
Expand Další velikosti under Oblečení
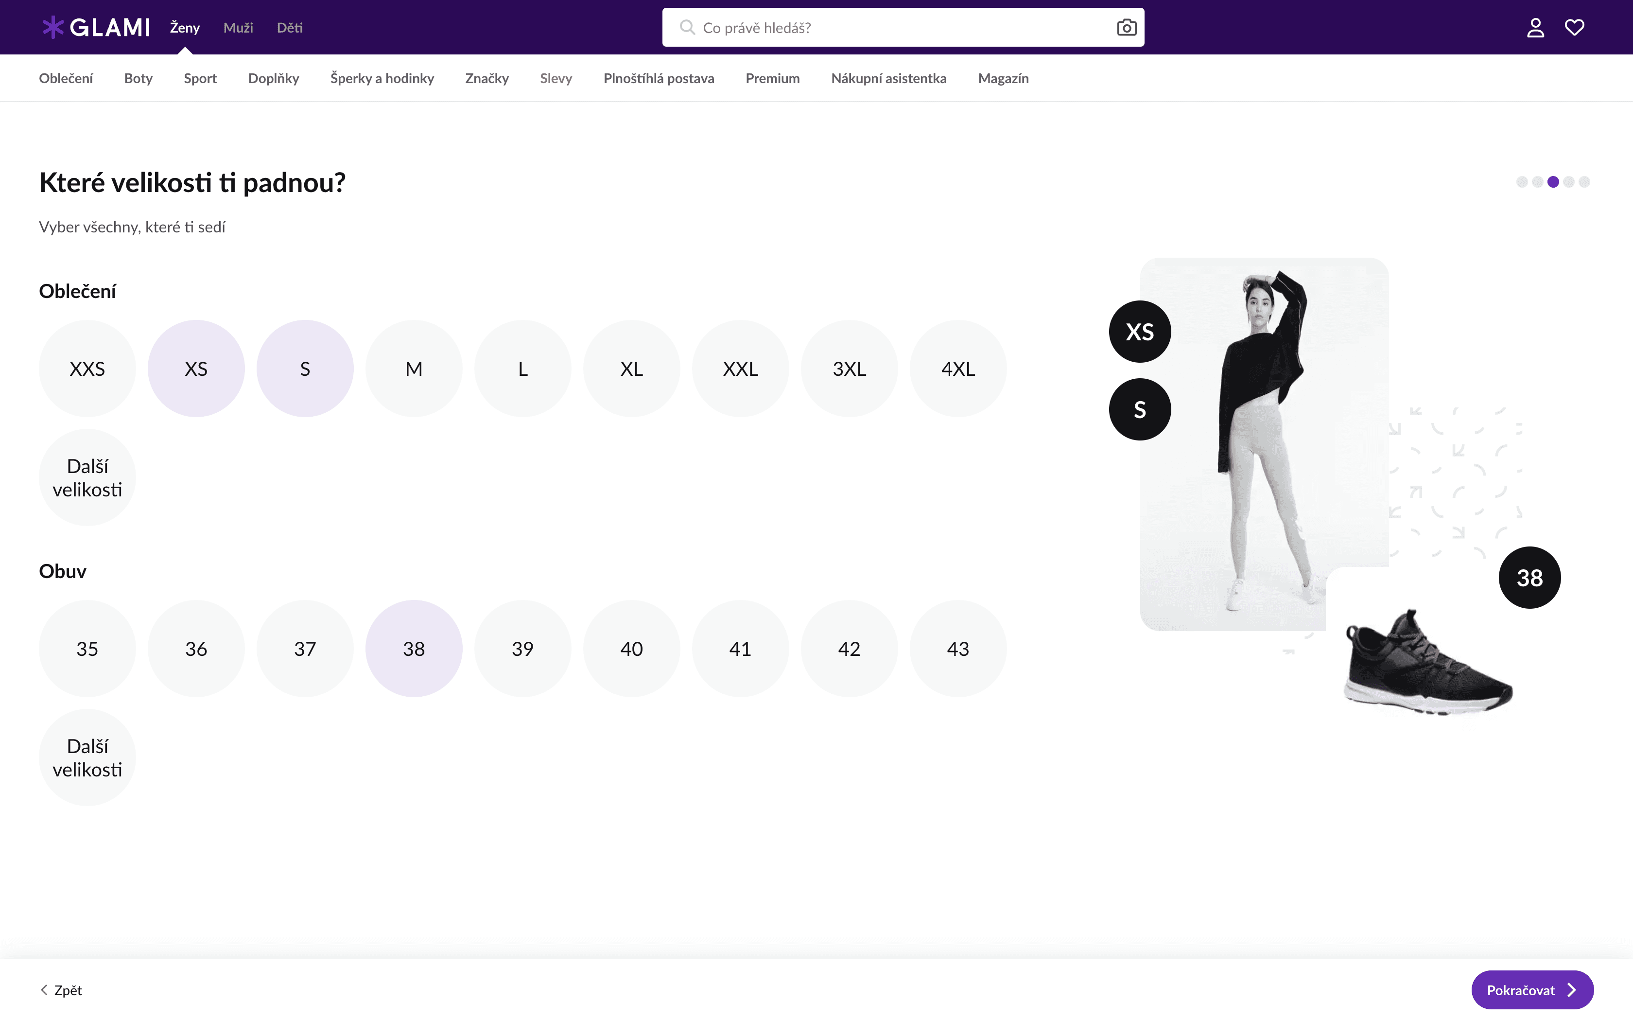click(87, 478)
